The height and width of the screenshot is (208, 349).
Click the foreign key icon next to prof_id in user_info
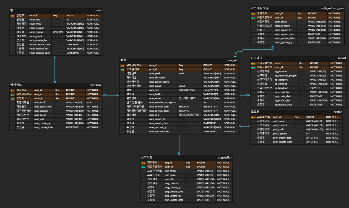tap(122, 70)
